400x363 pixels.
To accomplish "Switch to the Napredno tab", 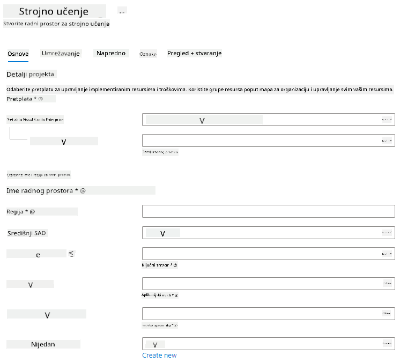I will pos(111,53).
